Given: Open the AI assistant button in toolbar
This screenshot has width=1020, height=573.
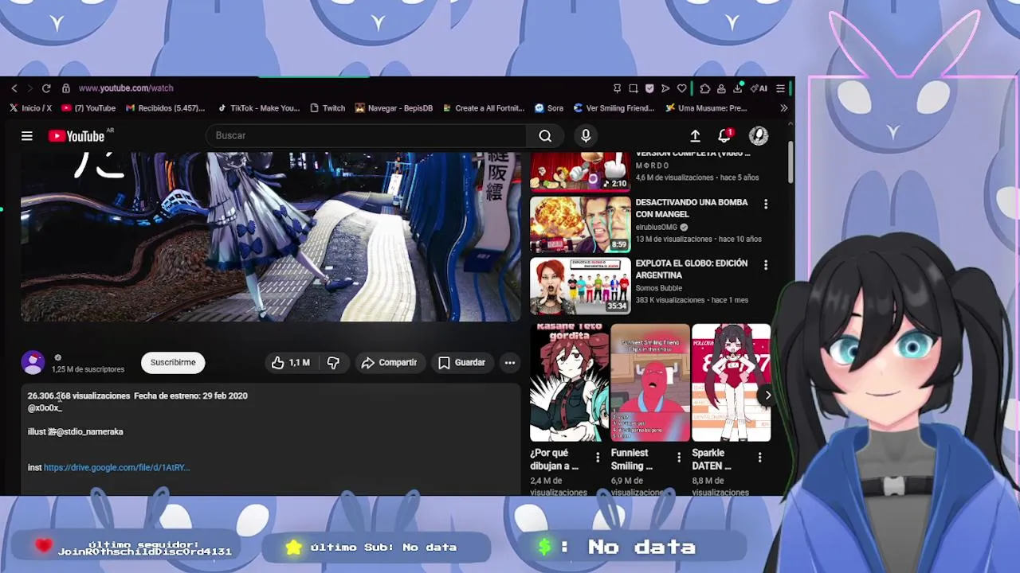Looking at the screenshot, I should tap(759, 88).
